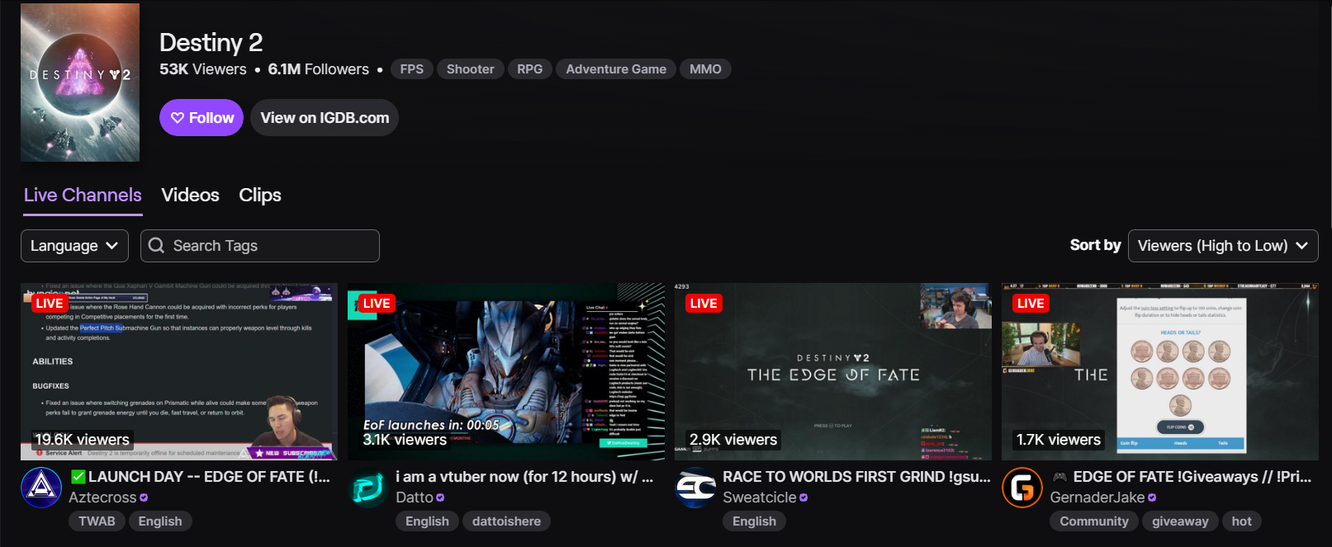The width and height of the screenshot is (1332, 547).
Task: Open LAUNCH DAY -- EDGE OF FATE stream title
Action: pos(200,477)
